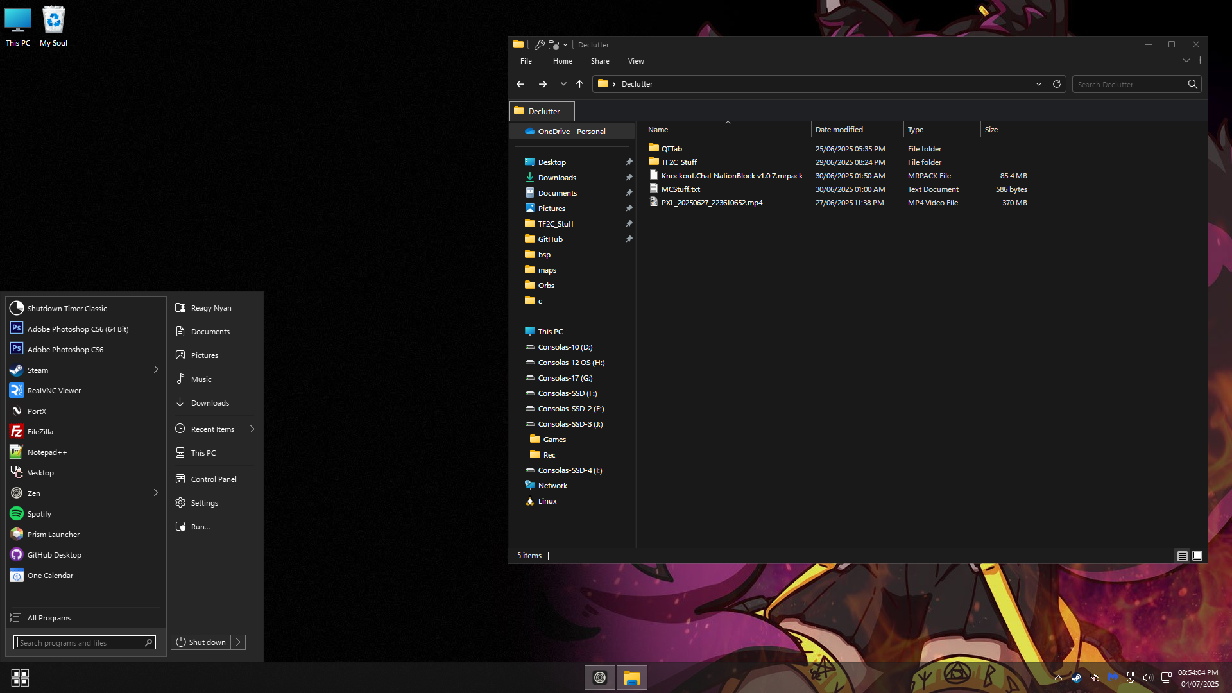
Task: Open the Share ribbon tab
Action: tap(600, 61)
